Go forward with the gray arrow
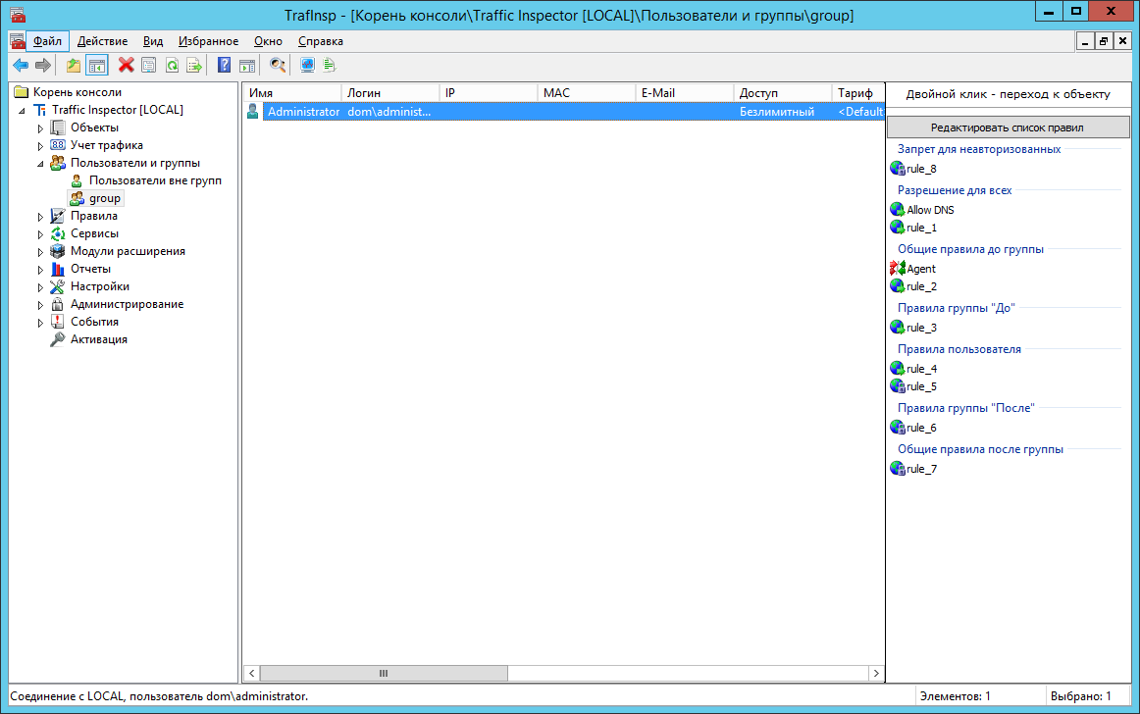Image resolution: width=1140 pixels, height=714 pixels. point(43,66)
